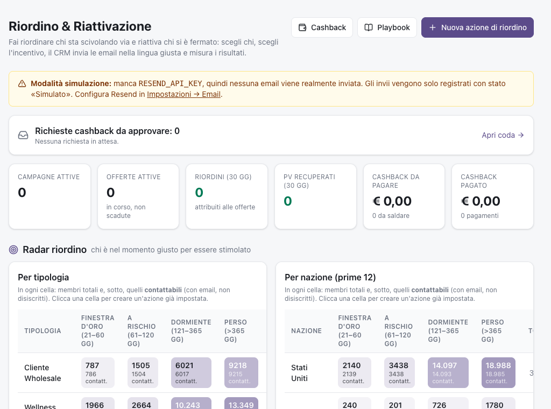The height and width of the screenshot is (409, 551).
Task: Click Stati Uniti Finestra d'oro cell 2140
Action: pos(355,373)
